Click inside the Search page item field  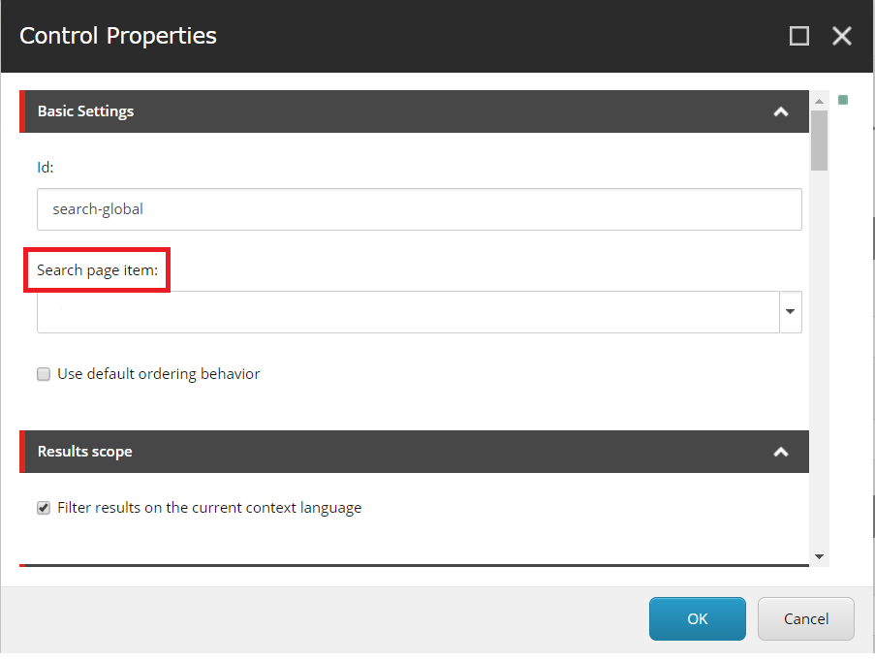408,311
